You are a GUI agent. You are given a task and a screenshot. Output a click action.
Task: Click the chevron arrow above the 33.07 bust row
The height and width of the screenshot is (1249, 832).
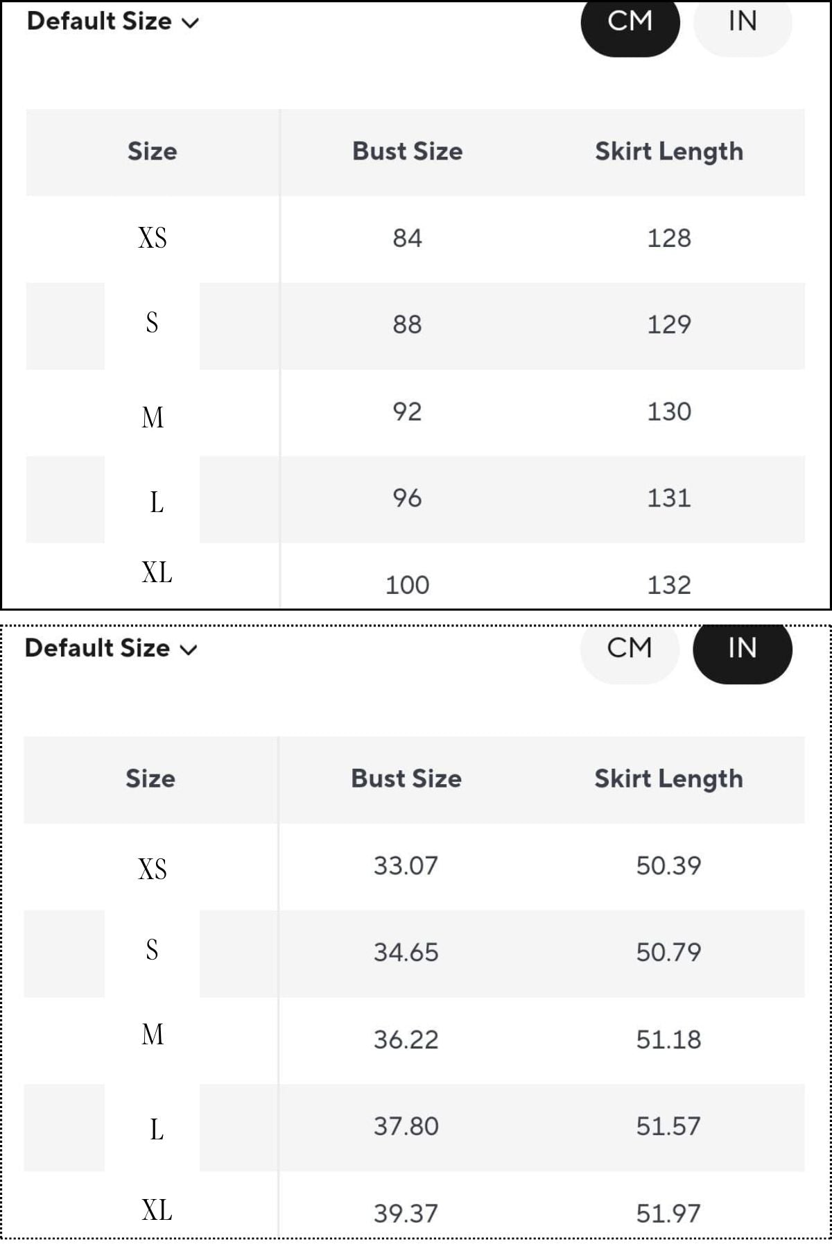click(x=189, y=650)
